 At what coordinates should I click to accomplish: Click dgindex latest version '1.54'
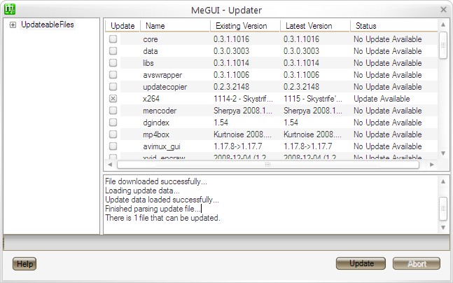point(291,123)
